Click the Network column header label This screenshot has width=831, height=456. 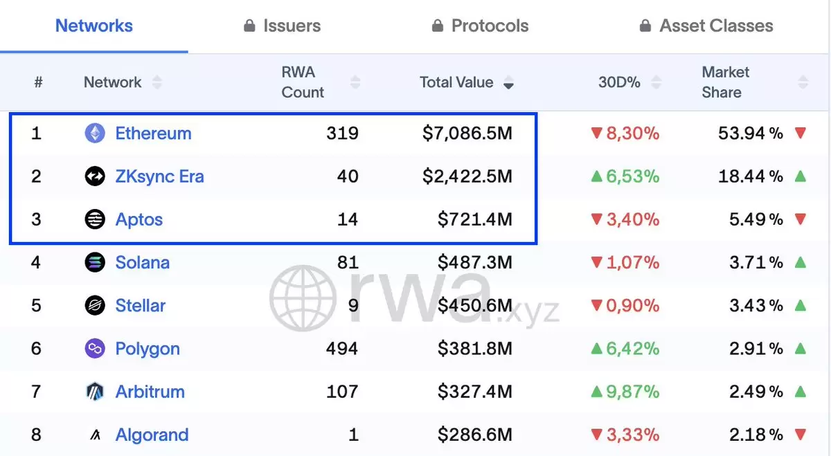(x=112, y=82)
